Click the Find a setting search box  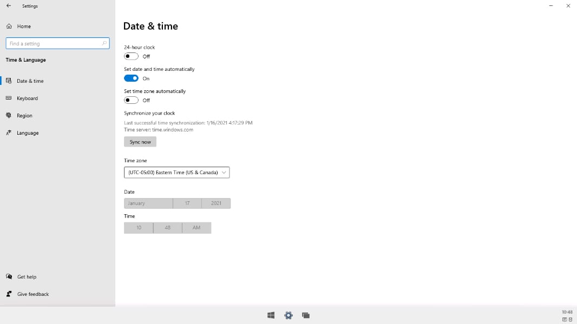54,43
